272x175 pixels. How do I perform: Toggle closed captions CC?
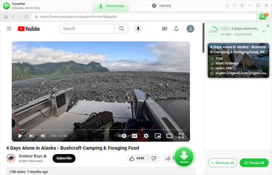pyautogui.click(x=134, y=136)
